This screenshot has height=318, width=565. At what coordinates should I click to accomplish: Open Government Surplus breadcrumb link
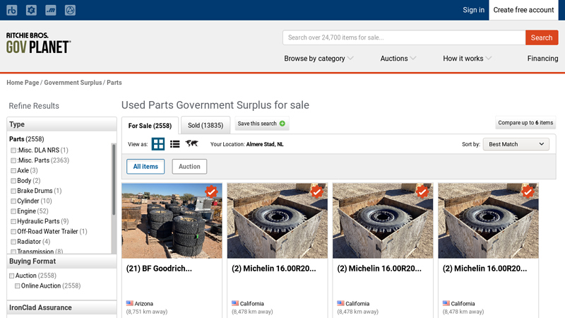[73, 83]
